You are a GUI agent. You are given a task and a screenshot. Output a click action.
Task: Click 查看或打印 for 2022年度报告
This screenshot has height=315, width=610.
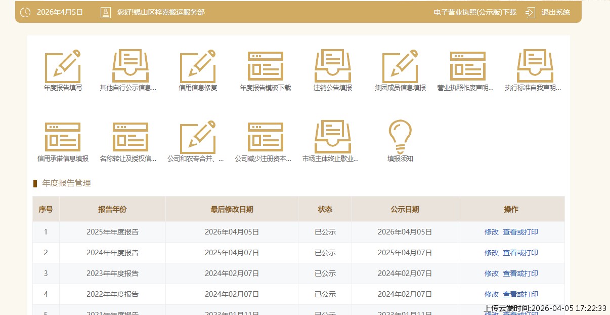click(x=520, y=294)
